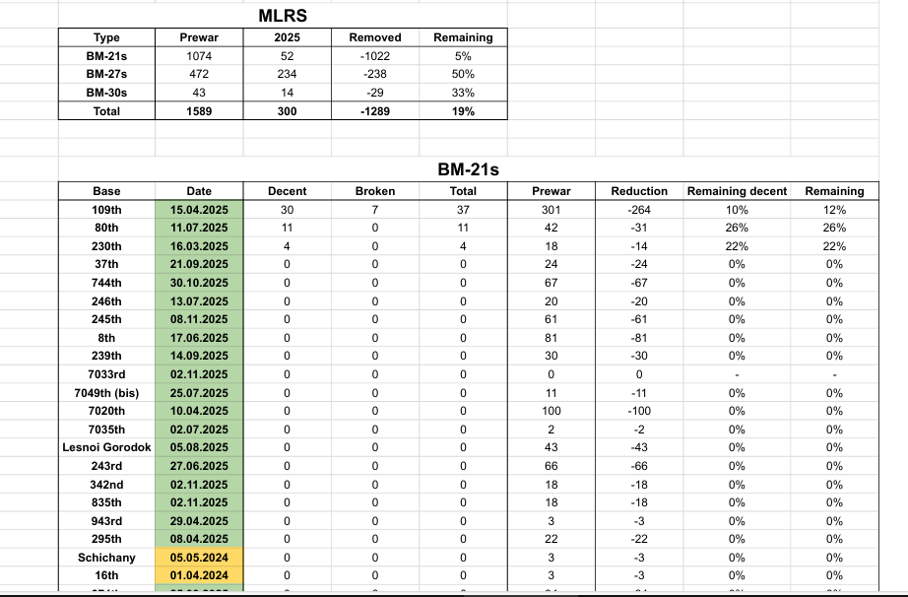The image size is (908, 597).
Task: Click the removed value -1022
Action: 375,56
